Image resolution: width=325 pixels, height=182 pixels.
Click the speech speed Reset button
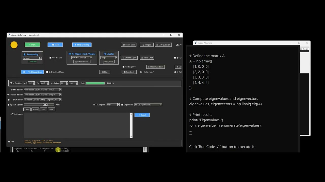[51, 109]
